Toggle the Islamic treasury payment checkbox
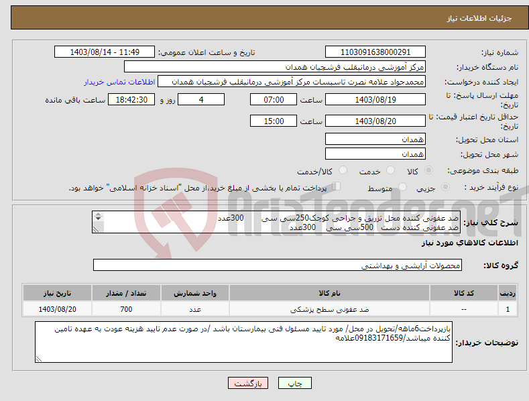 (336, 186)
